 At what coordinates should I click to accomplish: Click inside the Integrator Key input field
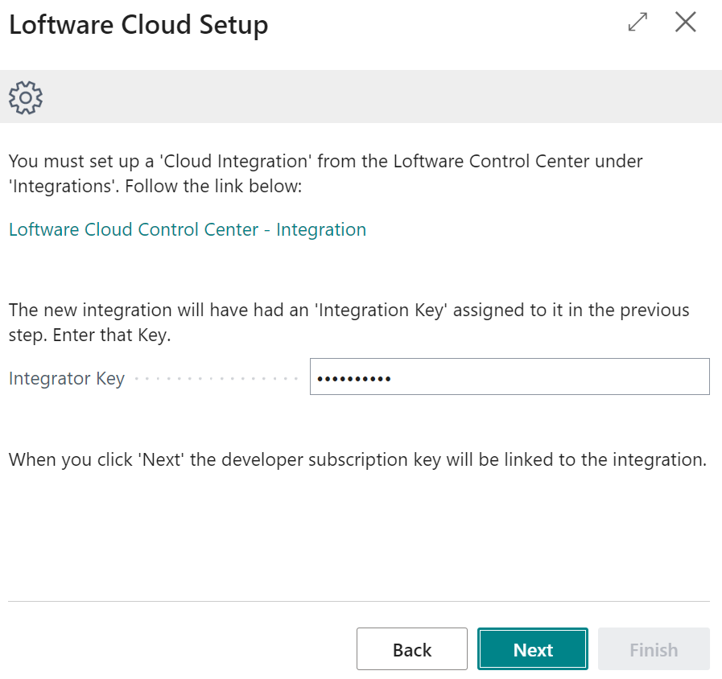click(509, 376)
